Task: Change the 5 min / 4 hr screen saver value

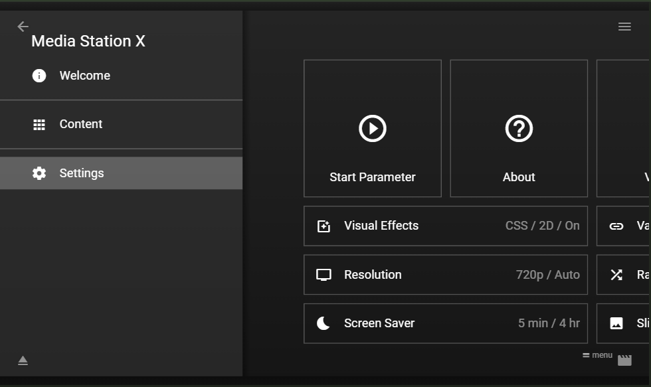Action: (x=549, y=323)
